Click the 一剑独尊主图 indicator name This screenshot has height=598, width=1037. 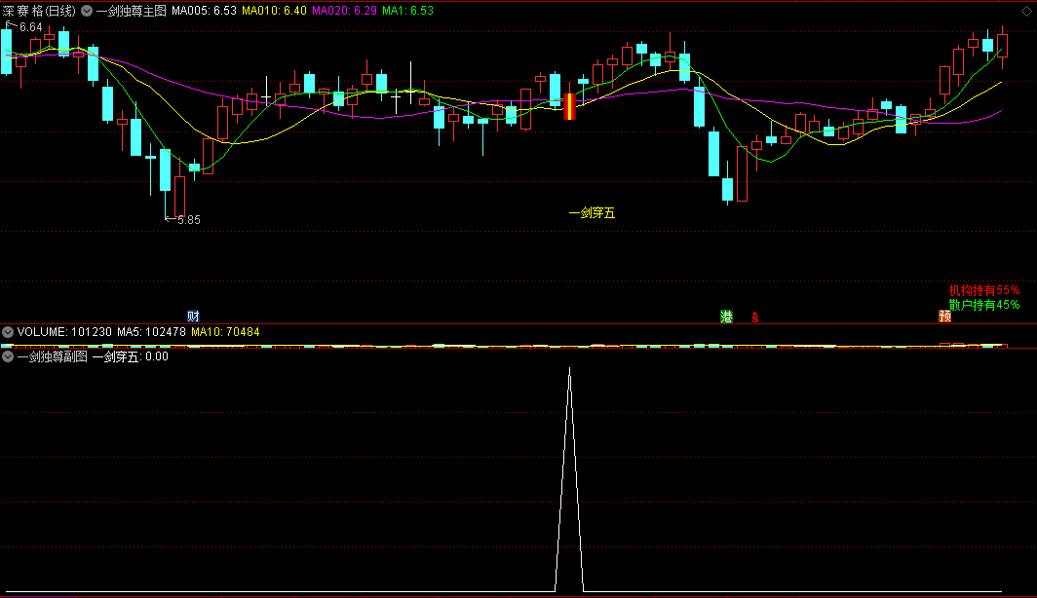tap(131, 11)
